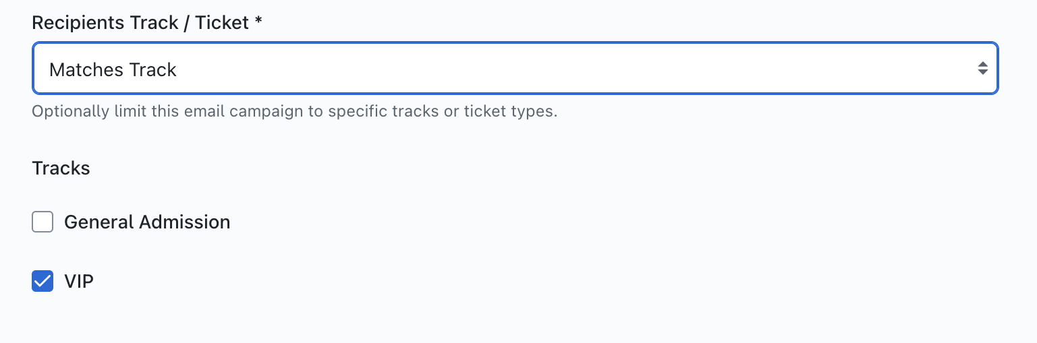This screenshot has height=343, width=1037.
Task: Click the checkmark icon next to VIP
Action: (x=43, y=281)
